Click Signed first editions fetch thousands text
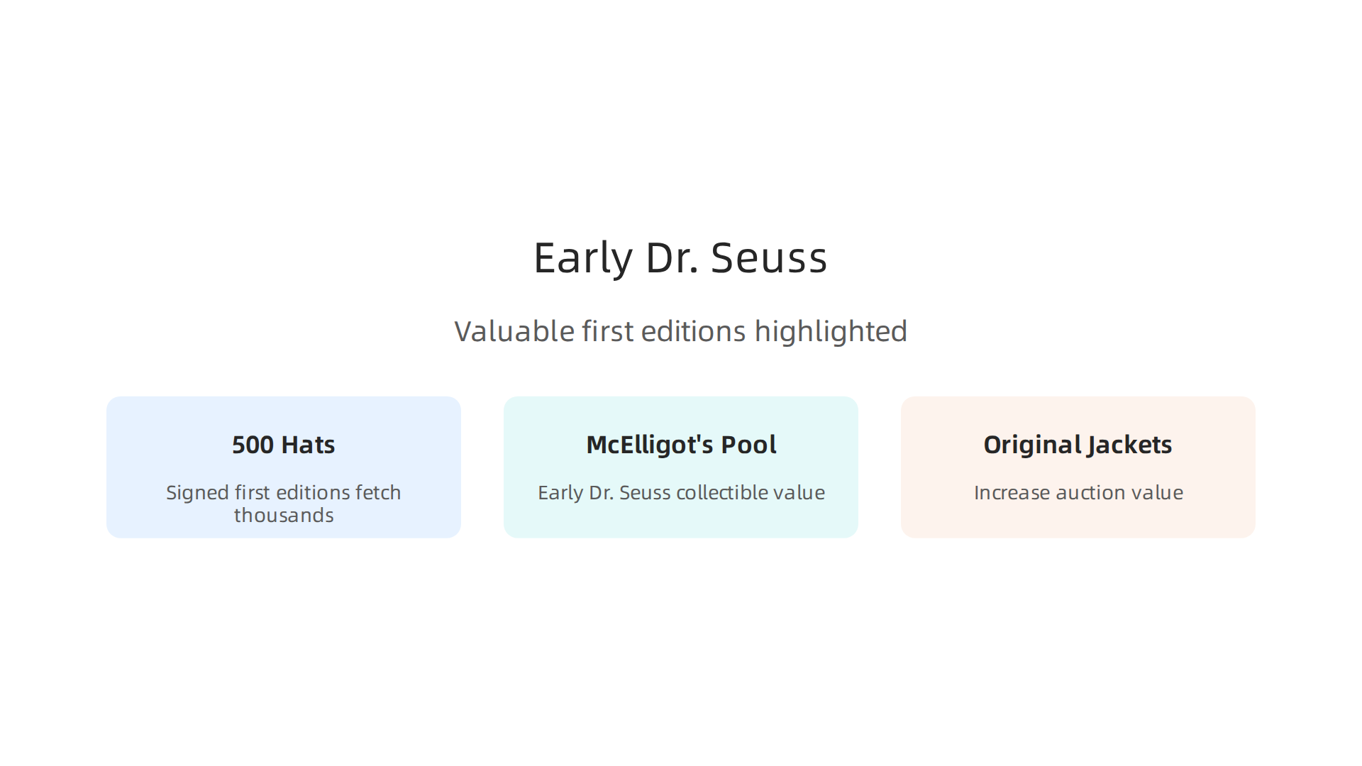This screenshot has height=766, width=1362. pyautogui.click(x=284, y=504)
